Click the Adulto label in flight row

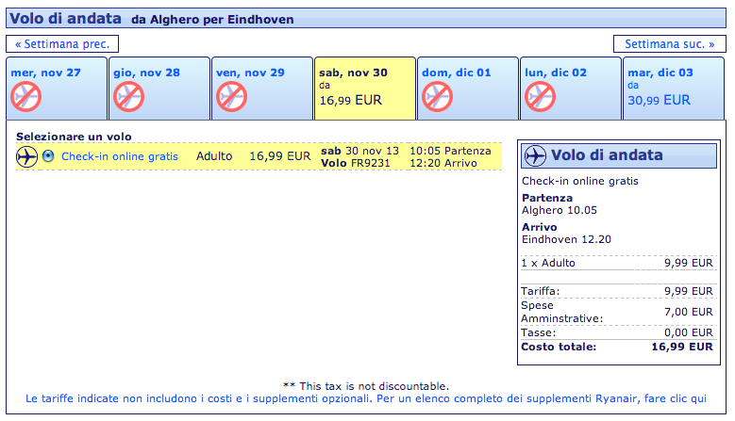point(214,155)
